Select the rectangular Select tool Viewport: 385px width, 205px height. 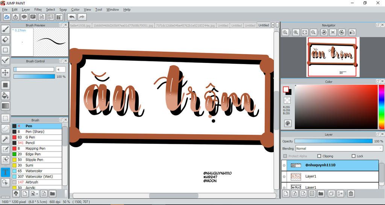(5, 118)
